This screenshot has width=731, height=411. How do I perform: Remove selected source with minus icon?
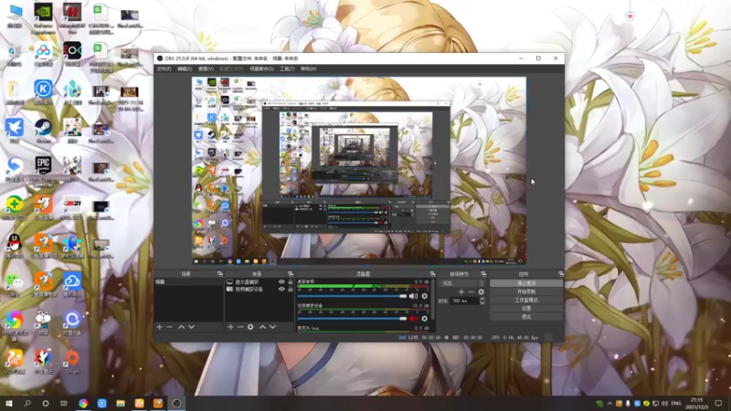pyautogui.click(x=240, y=327)
